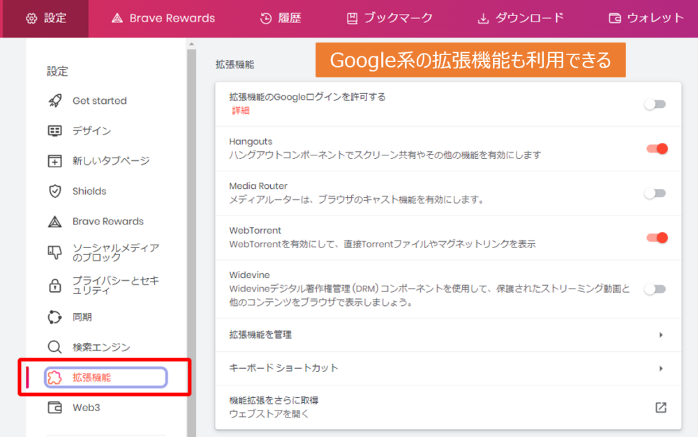Click the sidebar Brave Rewards triangle icon
The width and height of the screenshot is (698, 437).
pos(54,222)
